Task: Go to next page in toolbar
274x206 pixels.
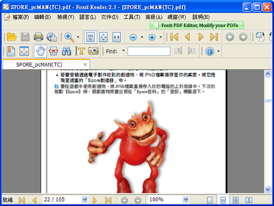Action: (x=201, y=37)
